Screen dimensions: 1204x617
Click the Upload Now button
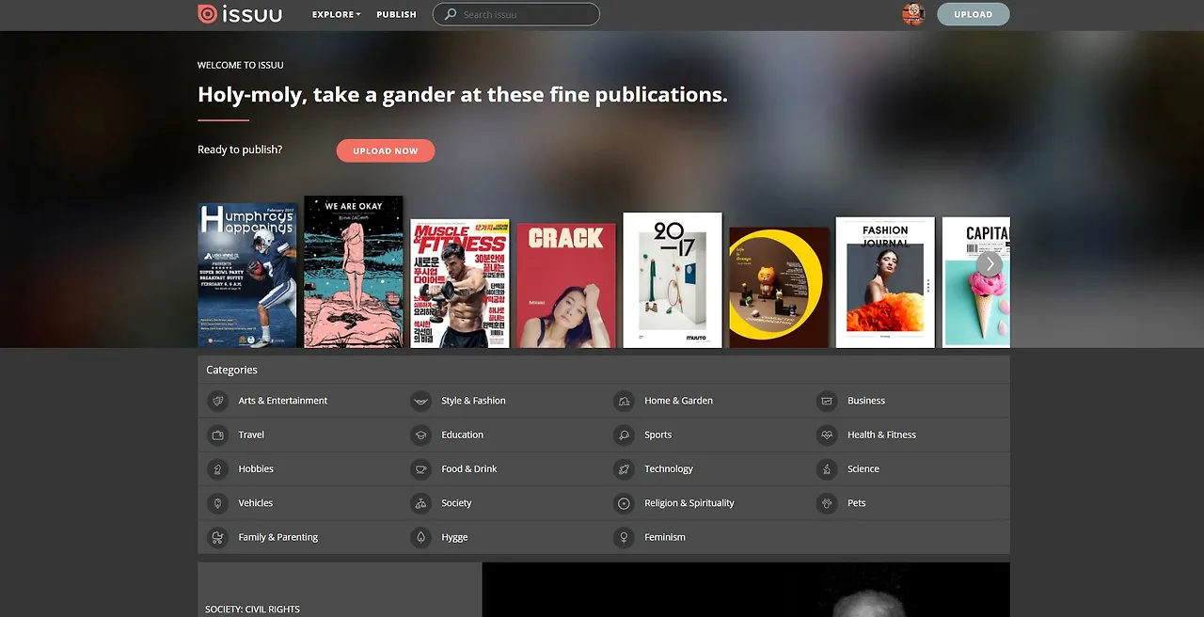386,150
